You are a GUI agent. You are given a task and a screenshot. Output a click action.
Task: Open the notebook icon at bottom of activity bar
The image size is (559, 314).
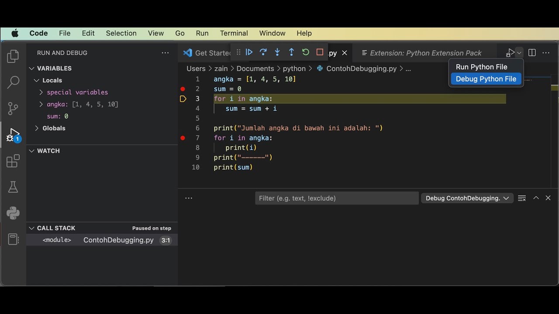click(13, 239)
